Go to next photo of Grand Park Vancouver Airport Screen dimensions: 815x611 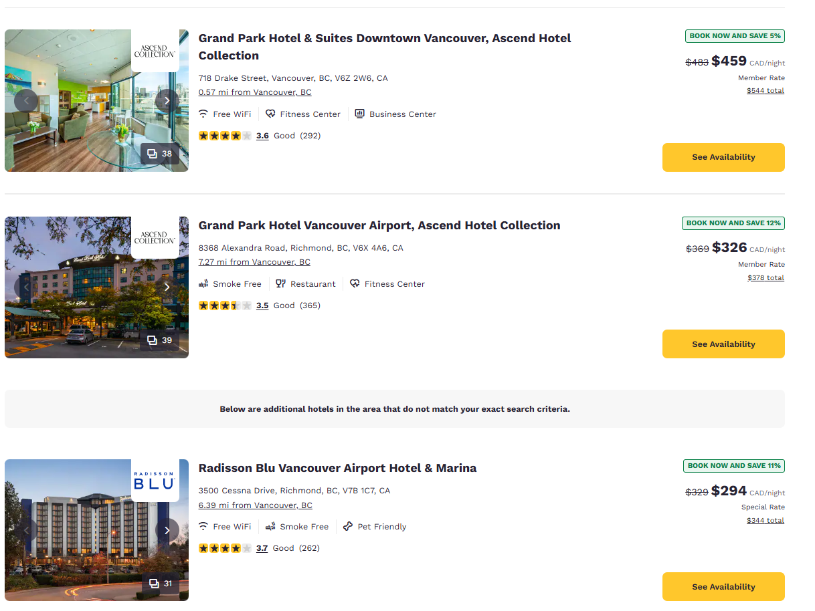pyautogui.click(x=167, y=287)
